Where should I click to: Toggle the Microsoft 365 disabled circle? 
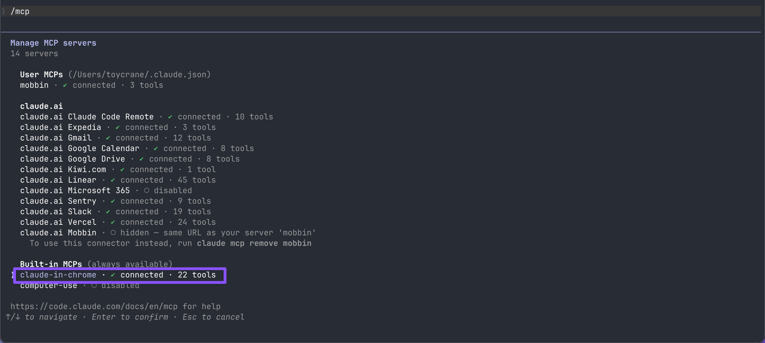pos(147,191)
